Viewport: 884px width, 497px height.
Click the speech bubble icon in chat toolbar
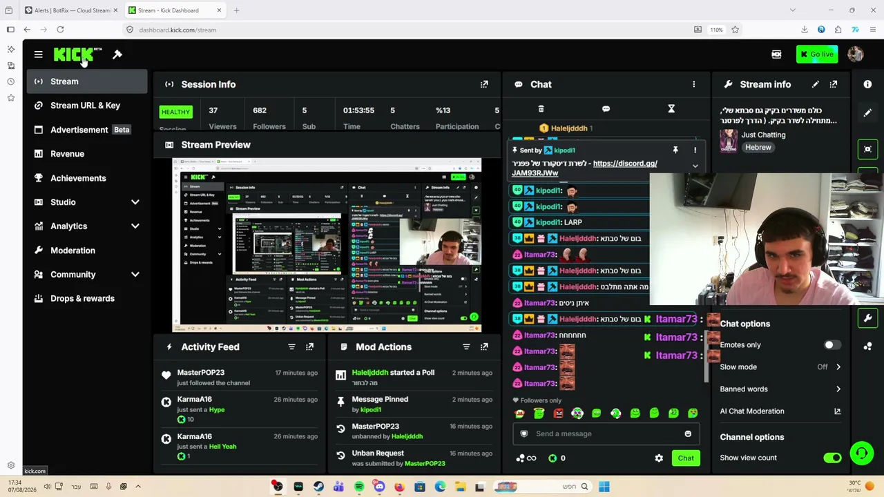click(606, 109)
